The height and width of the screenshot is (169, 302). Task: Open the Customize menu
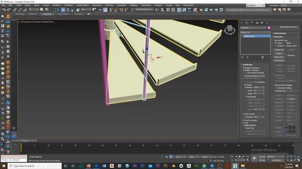point(122,5)
